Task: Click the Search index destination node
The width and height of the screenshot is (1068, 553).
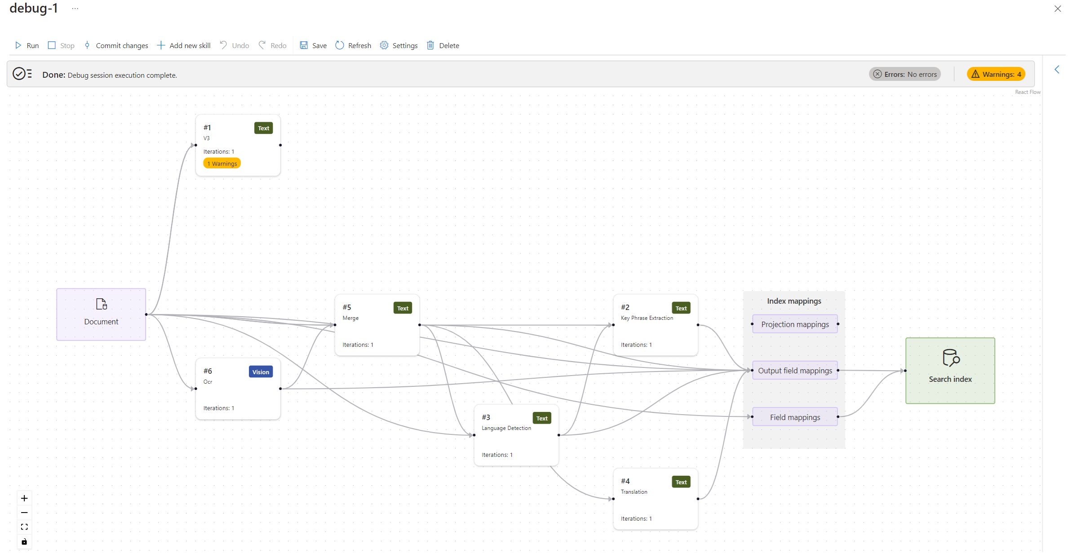Action: tap(951, 370)
